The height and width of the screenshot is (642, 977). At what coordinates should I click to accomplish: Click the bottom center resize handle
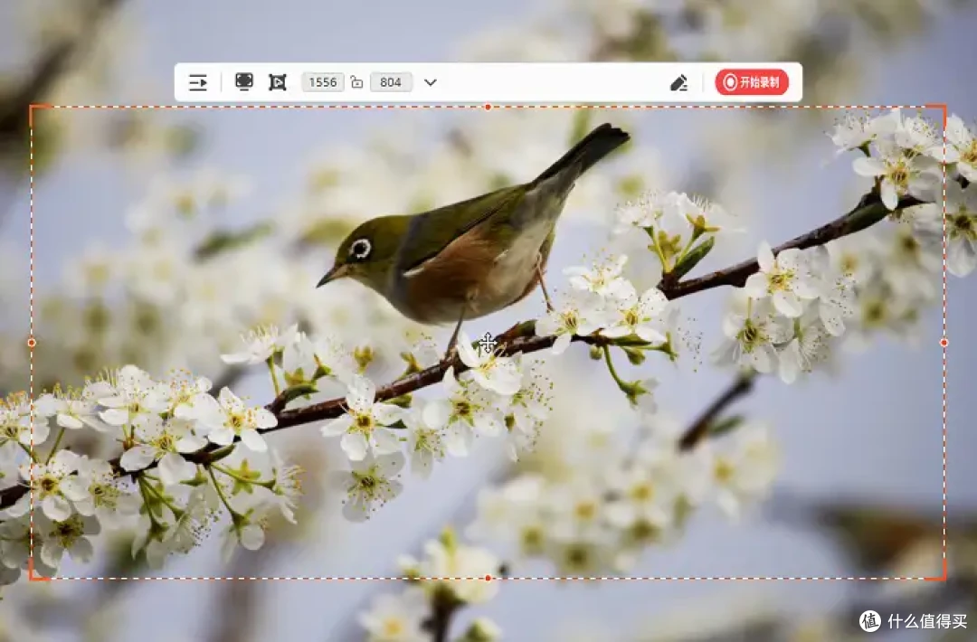coord(488,579)
